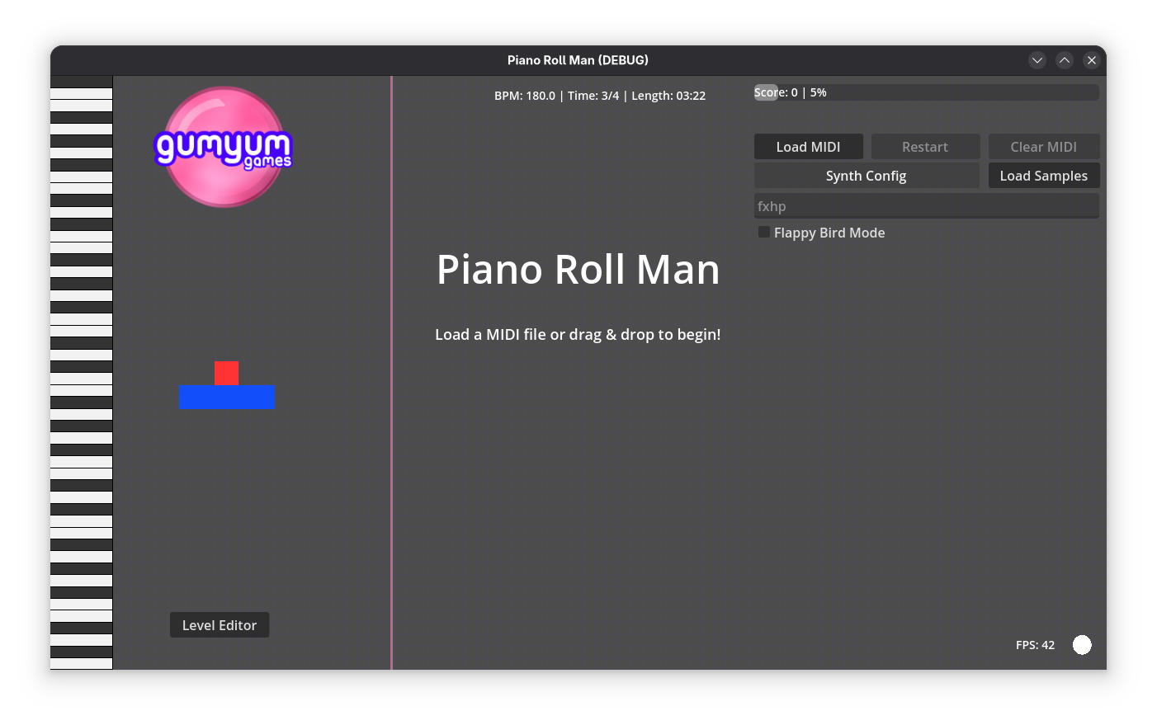The width and height of the screenshot is (1157, 725).
Task: Click the bottom white piano key
Action: [81, 663]
